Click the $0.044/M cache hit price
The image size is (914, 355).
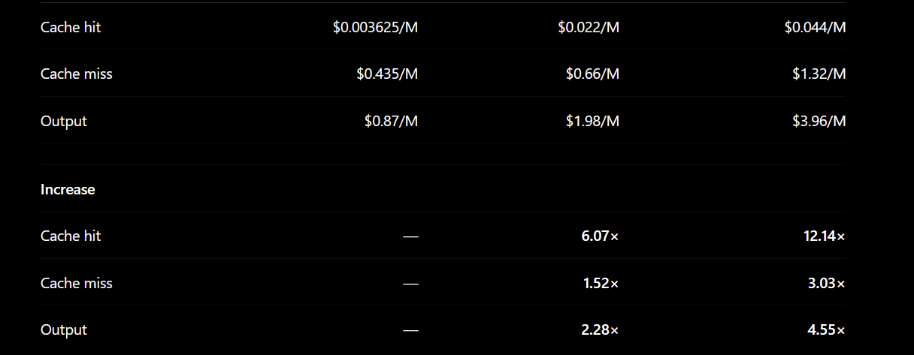(815, 27)
